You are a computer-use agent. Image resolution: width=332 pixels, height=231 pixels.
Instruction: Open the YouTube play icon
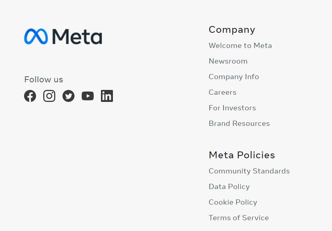pos(88,96)
